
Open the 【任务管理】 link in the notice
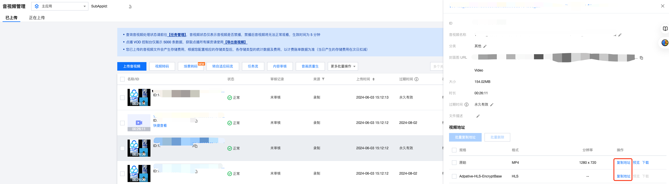point(177,35)
